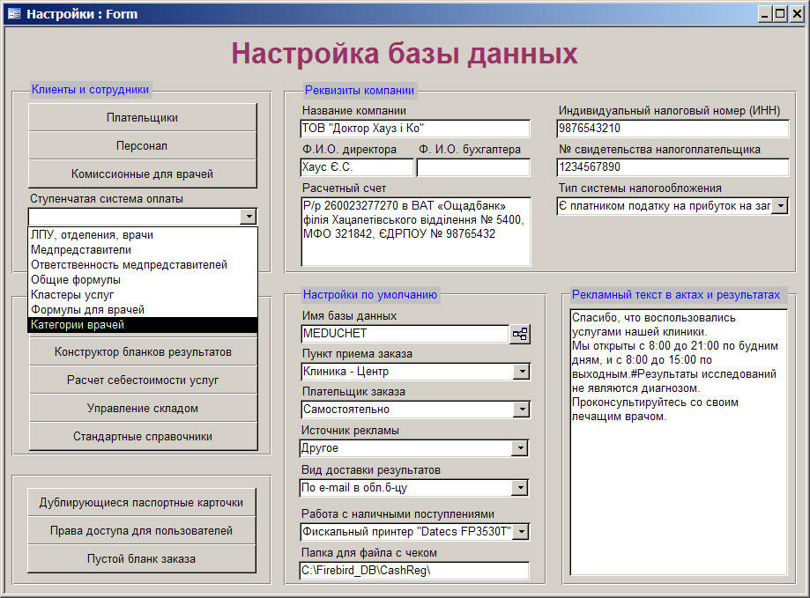This screenshot has height=598, width=810.
Task: Choose Формулы для врачей option
Action: click(x=143, y=310)
